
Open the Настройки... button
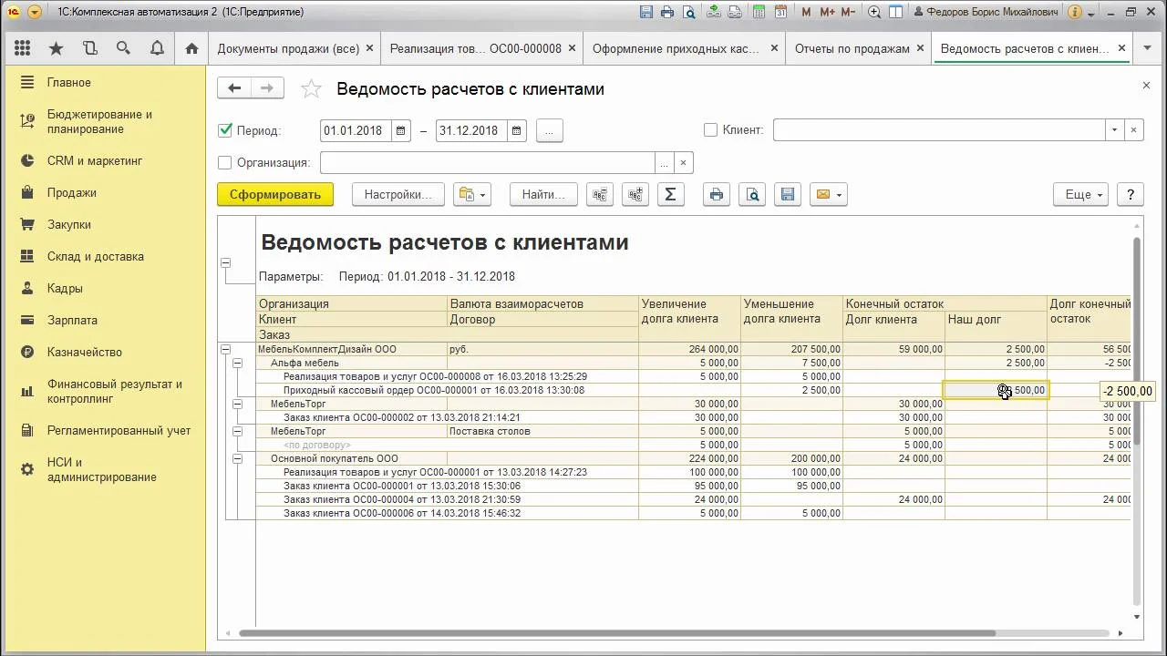click(x=398, y=194)
